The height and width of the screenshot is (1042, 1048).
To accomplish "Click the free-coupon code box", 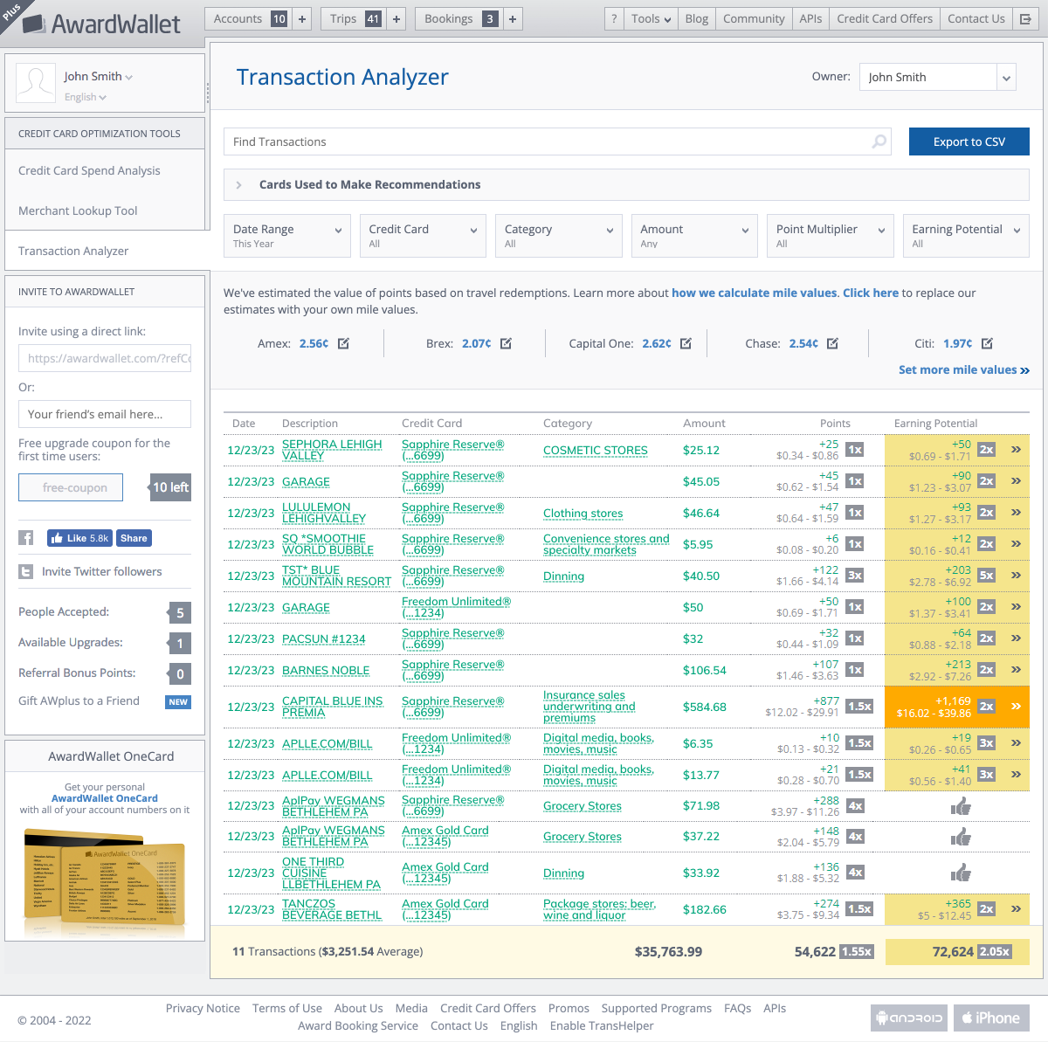I will tap(71, 487).
